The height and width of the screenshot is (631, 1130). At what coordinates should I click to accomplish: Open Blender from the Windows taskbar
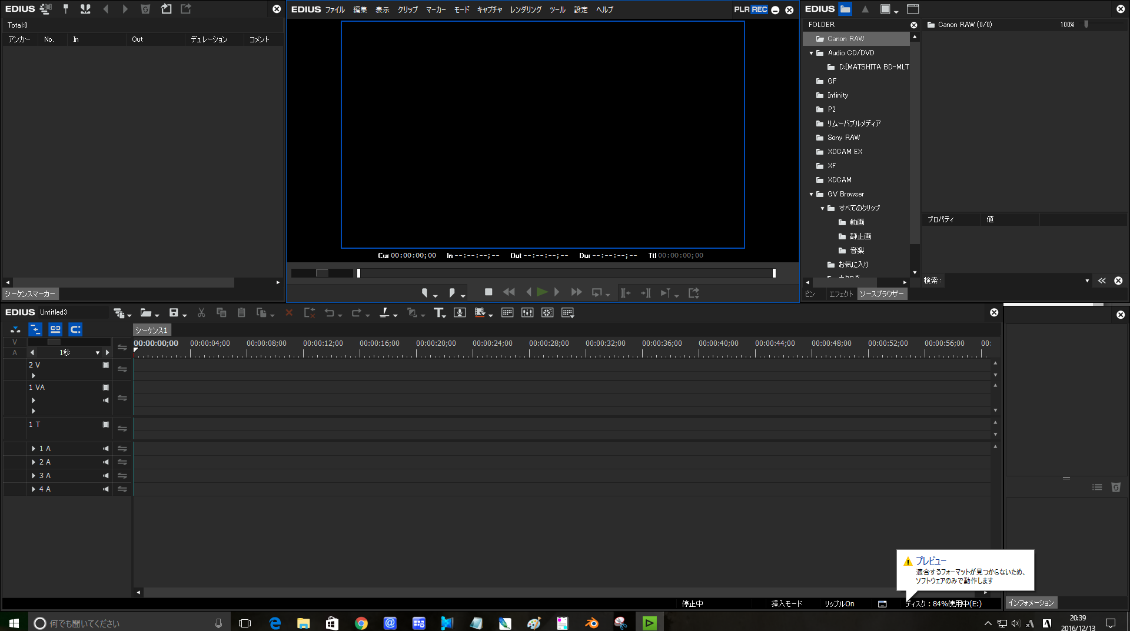coord(591,623)
